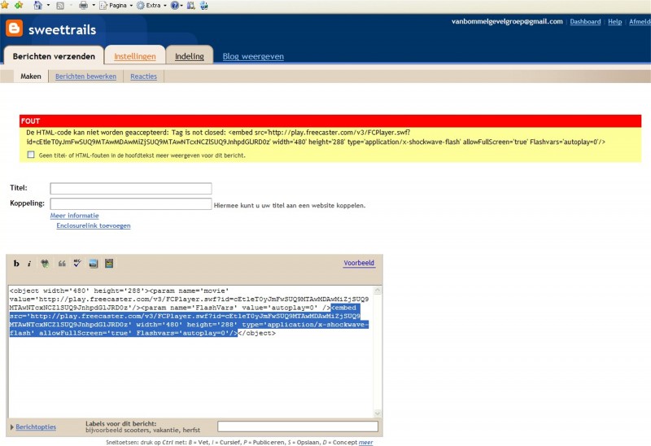Click the add image icon
Viewport: 651px width, 446px height.
click(x=94, y=263)
